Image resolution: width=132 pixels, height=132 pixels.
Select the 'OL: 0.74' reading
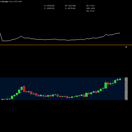pos(90,11)
